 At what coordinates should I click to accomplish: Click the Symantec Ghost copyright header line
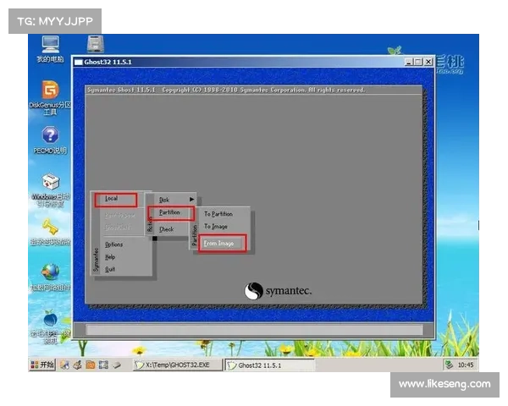click(226, 90)
